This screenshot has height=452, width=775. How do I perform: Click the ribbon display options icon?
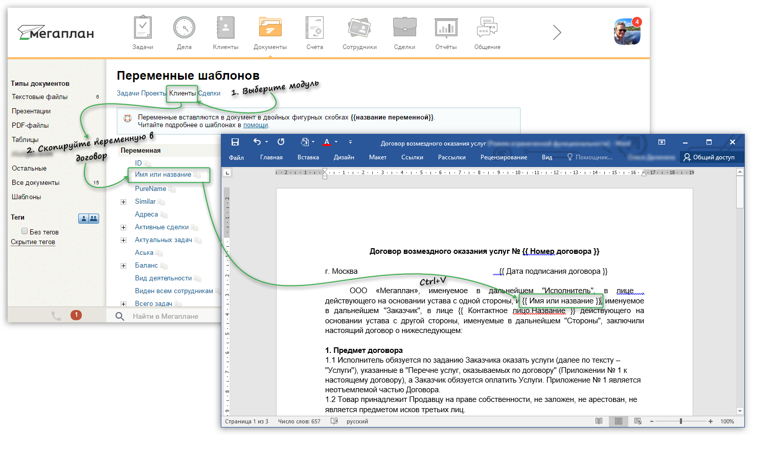point(662,142)
